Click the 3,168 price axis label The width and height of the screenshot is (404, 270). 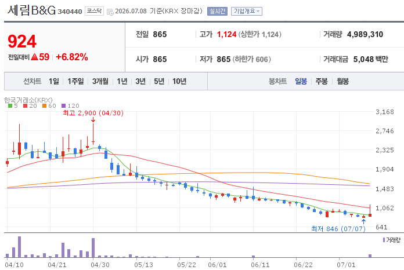click(x=385, y=112)
